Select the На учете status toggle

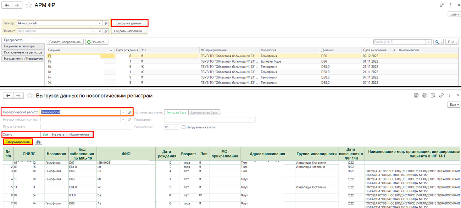[58, 134]
